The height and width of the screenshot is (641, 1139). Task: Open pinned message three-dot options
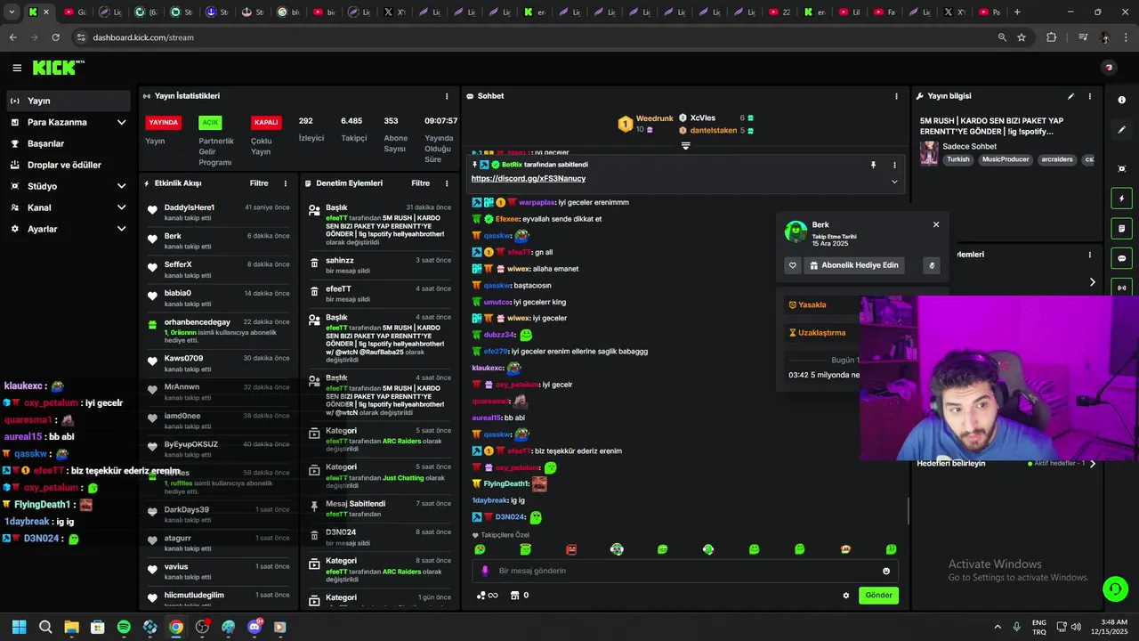coord(894,165)
